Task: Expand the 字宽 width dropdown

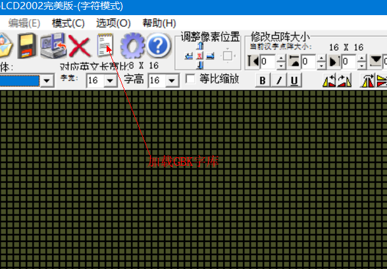Action: [110, 80]
